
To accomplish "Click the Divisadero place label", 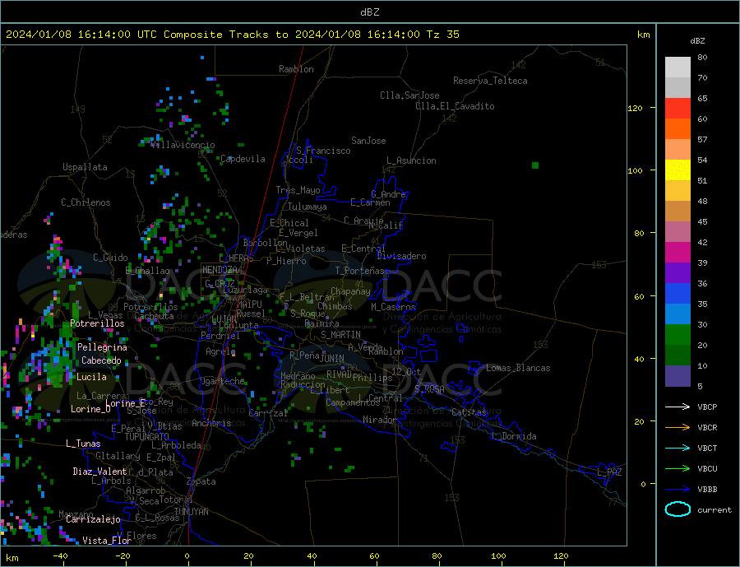I will [401, 256].
